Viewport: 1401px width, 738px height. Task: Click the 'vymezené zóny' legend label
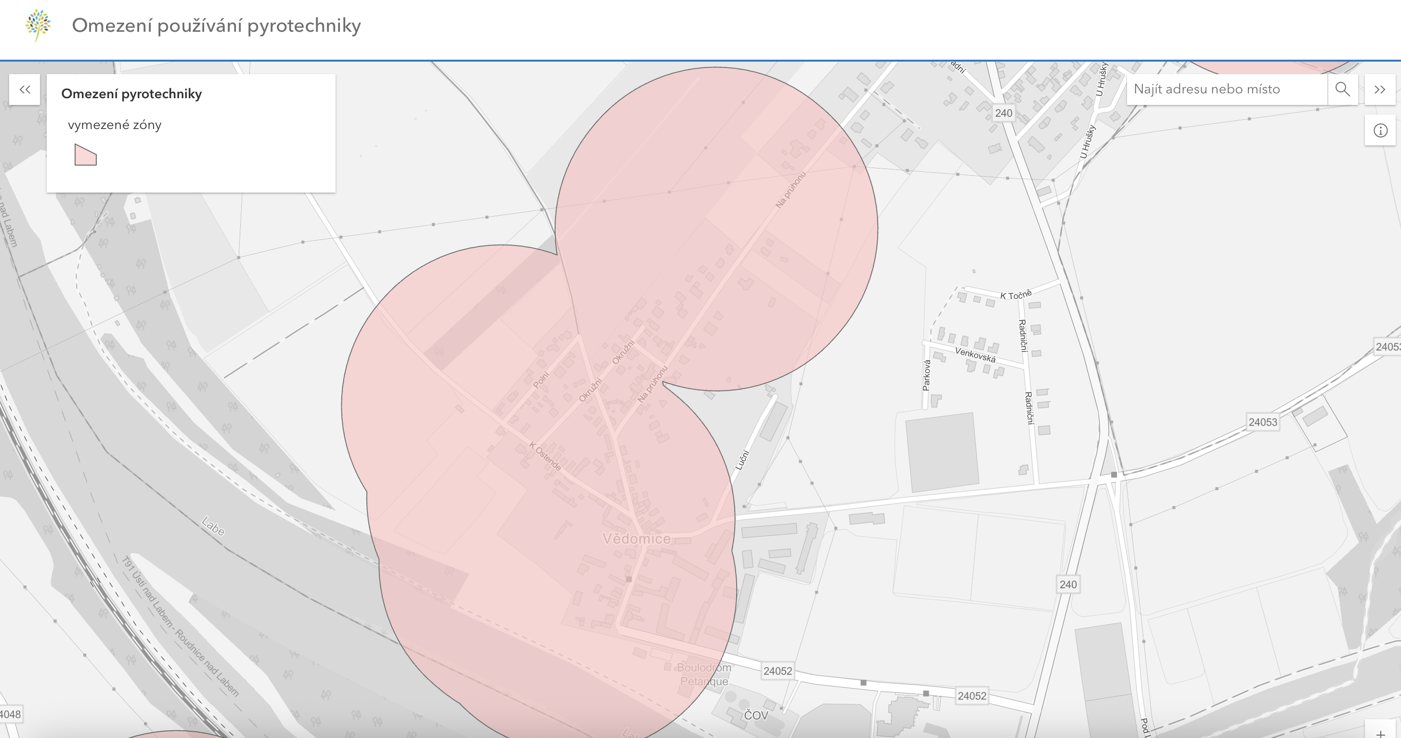pyautogui.click(x=115, y=125)
